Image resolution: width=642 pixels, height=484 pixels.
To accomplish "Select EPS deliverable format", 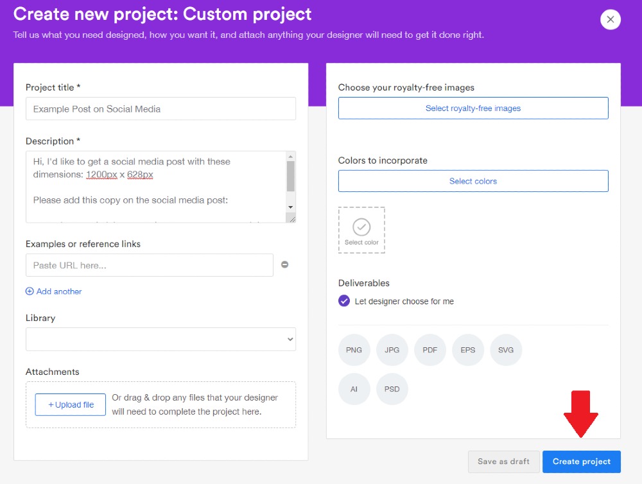I will point(467,350).
